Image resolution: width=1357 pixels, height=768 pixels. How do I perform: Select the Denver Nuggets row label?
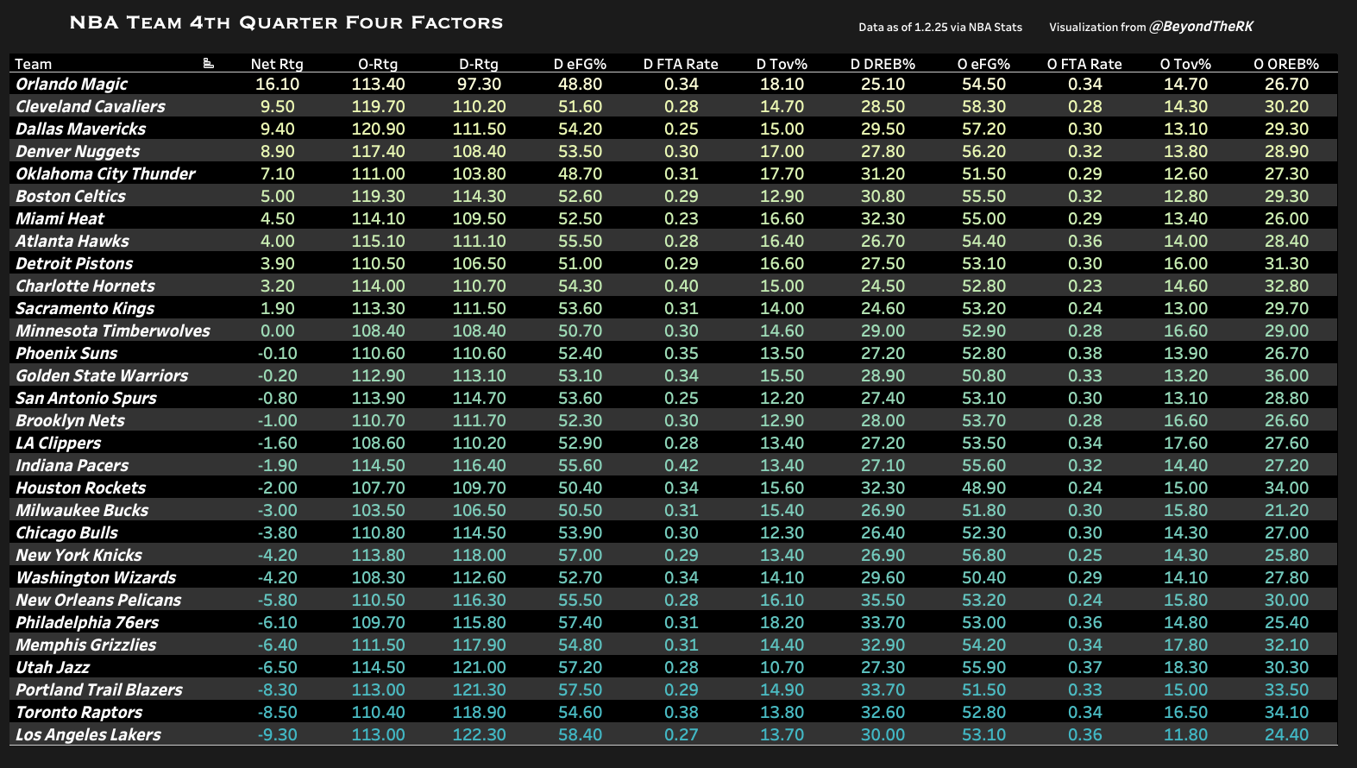(x=78, y=151)
